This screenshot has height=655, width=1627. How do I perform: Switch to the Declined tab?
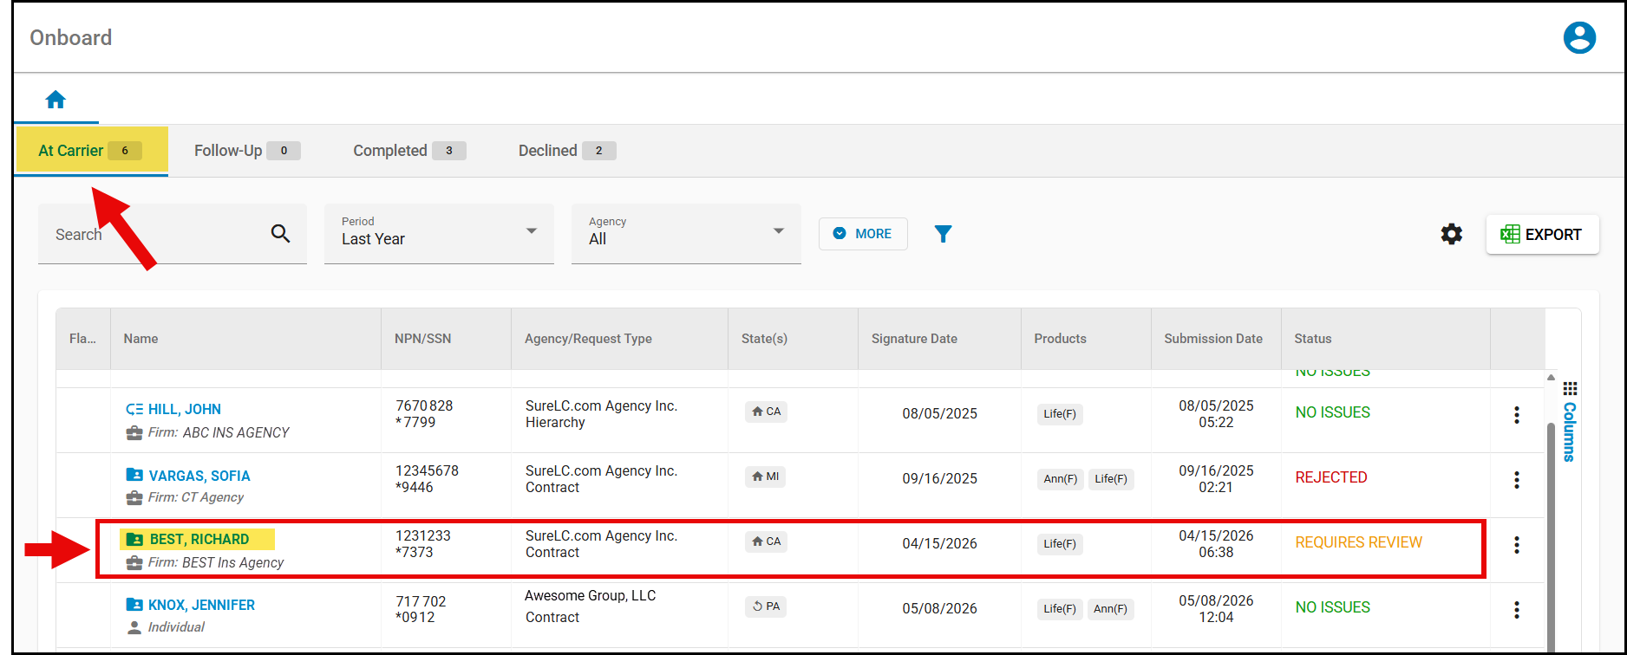567,151
